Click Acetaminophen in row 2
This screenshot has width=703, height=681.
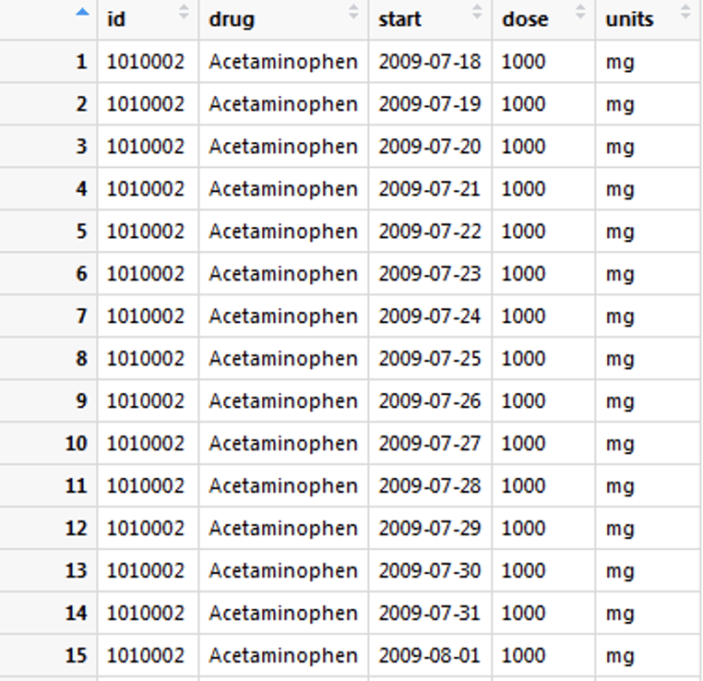coord(283,104)
